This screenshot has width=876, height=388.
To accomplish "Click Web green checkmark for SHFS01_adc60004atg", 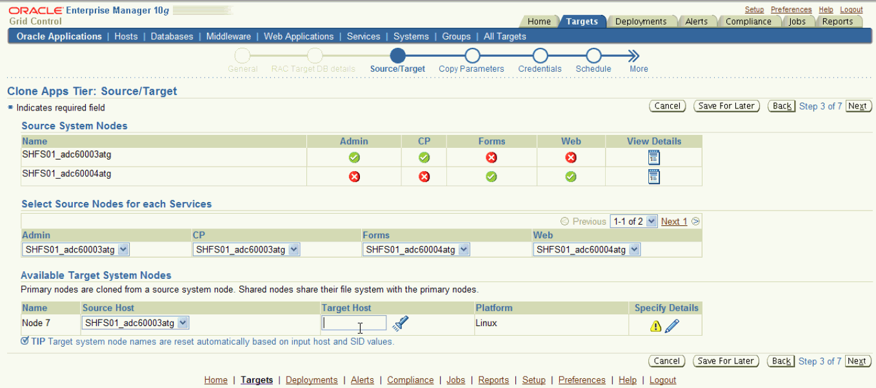I will click(x=571, y=177).
